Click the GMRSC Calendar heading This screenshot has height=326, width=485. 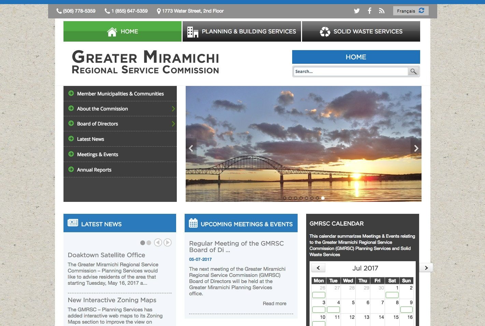[337, 224]
